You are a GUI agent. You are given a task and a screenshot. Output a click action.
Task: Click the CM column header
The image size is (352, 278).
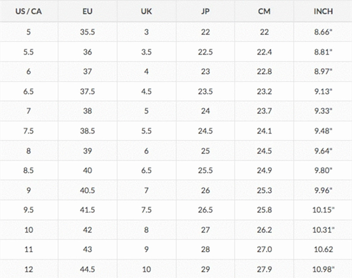pyautogui.click(x=264, y=12)
